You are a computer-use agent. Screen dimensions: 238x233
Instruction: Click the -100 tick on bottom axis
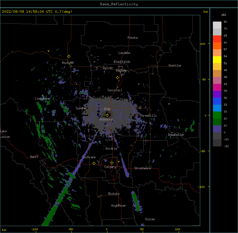tap(35, 229)
